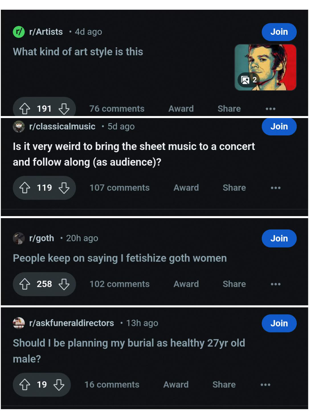The height and width of the screenshot is (418, 309).
Task: View 16 comments on burial planning post
Action: coord(112,385)
